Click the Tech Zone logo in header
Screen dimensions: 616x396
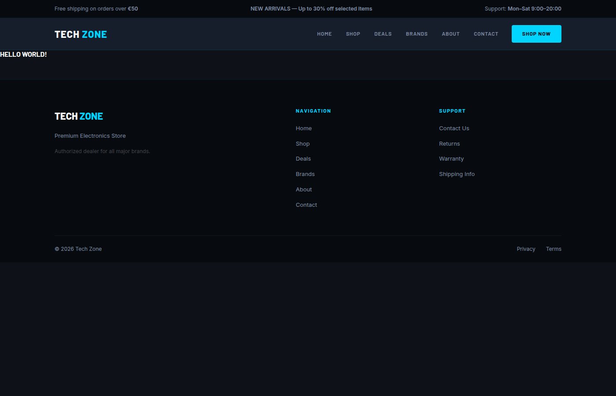pyautogui.click(x=81, y=34)
